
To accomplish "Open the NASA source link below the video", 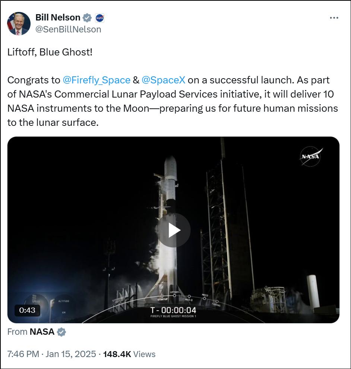I will click(x=42, y=332).
